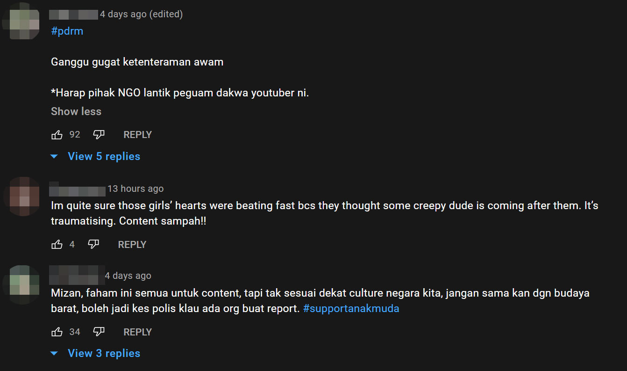Reply to the 'creepy dude' comment

pos(132,244)
